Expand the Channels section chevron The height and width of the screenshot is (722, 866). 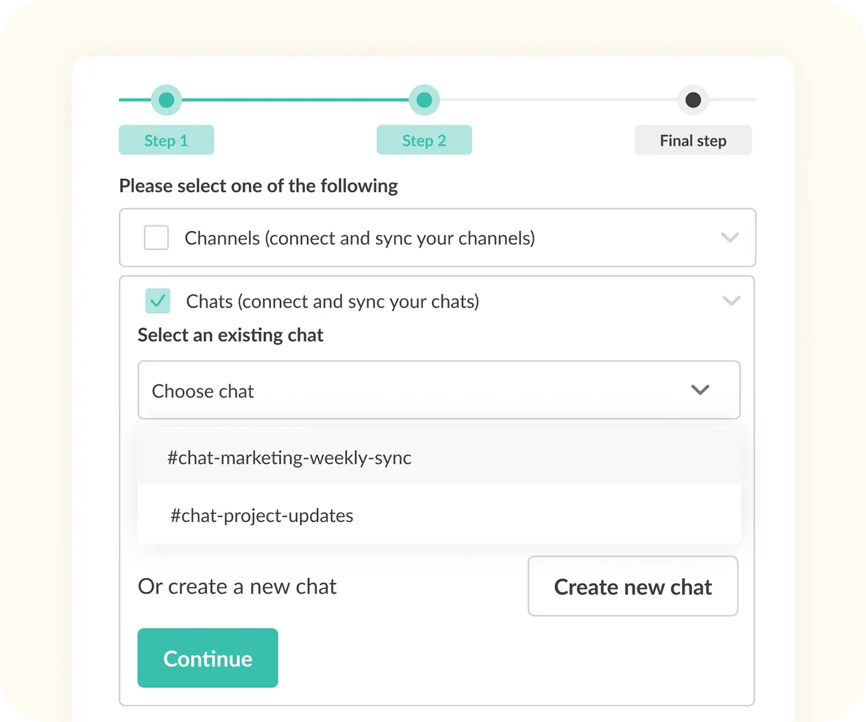pyautogui.click(x=730, y=238)
